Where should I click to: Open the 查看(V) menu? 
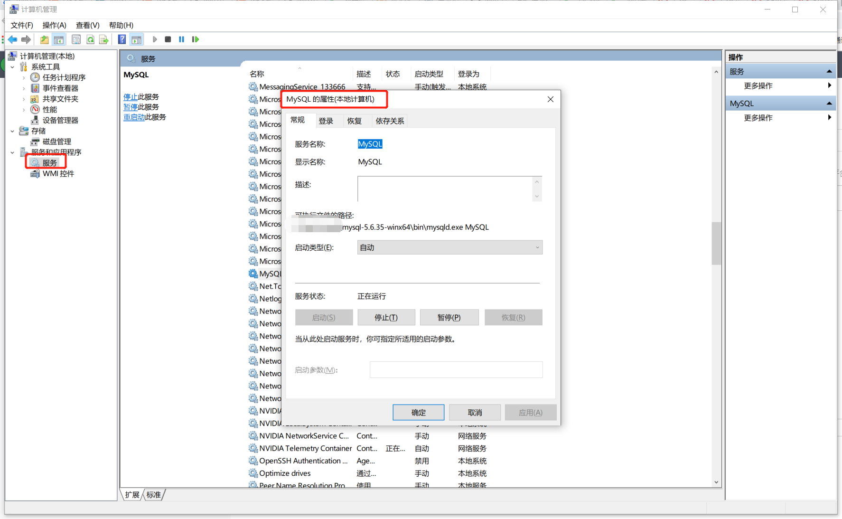(88, 25)
